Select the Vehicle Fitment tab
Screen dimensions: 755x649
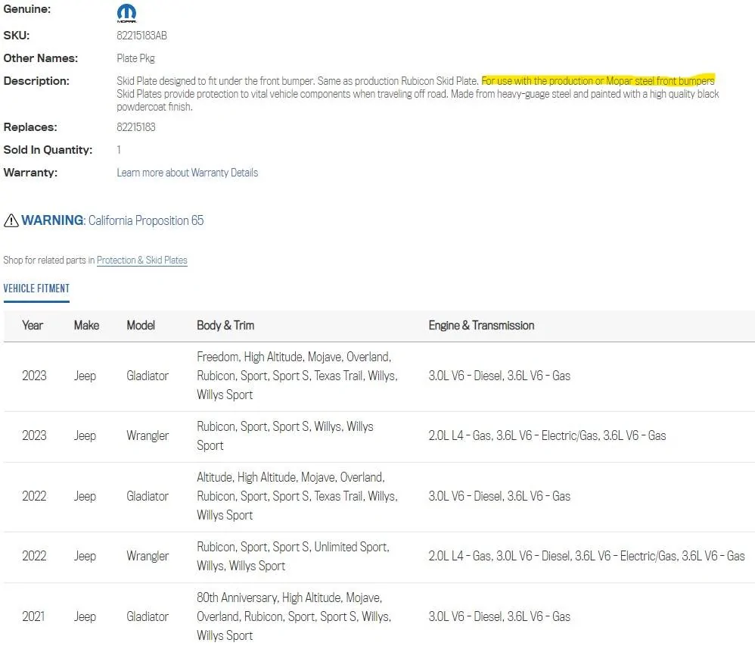click(36, 289)
